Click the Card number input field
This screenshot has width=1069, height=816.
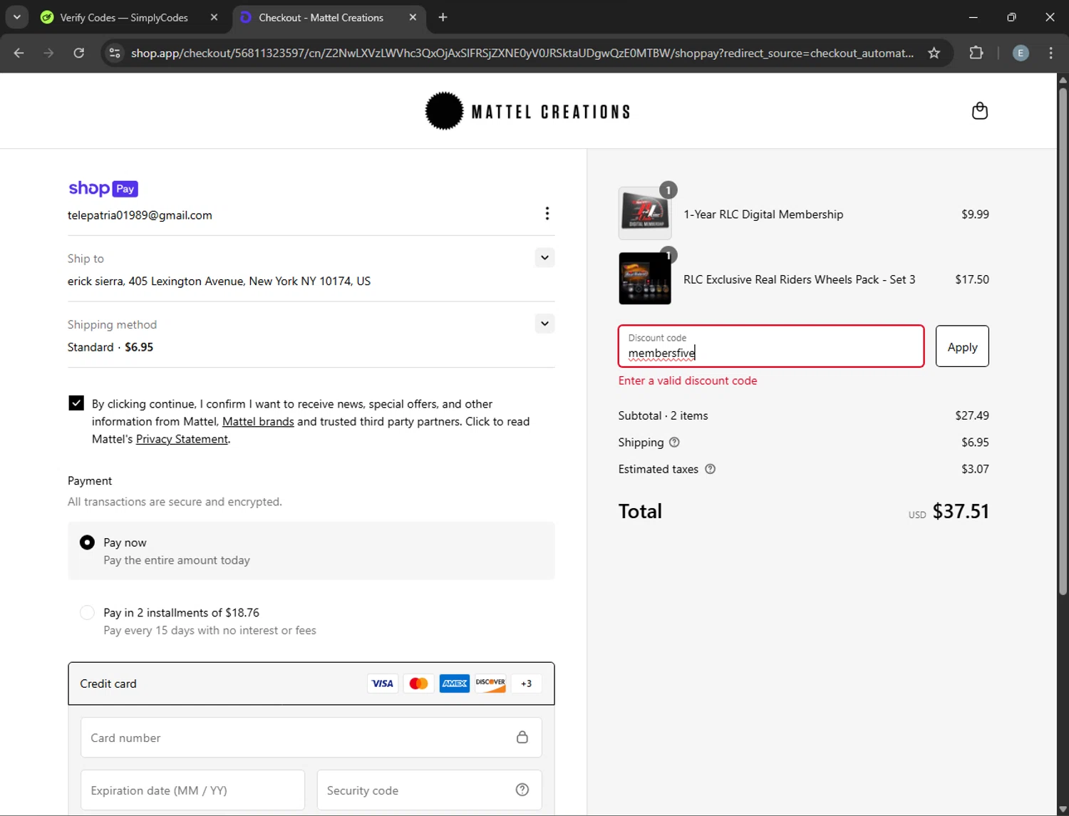pyautogui.click(x=299, y=738)
